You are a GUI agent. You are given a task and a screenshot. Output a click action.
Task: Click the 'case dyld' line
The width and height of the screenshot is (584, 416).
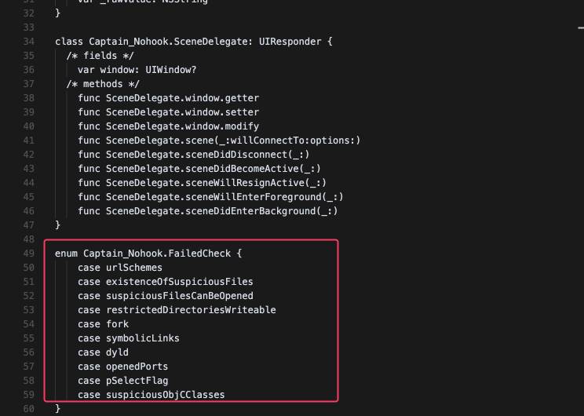click(x=103, y=352)
